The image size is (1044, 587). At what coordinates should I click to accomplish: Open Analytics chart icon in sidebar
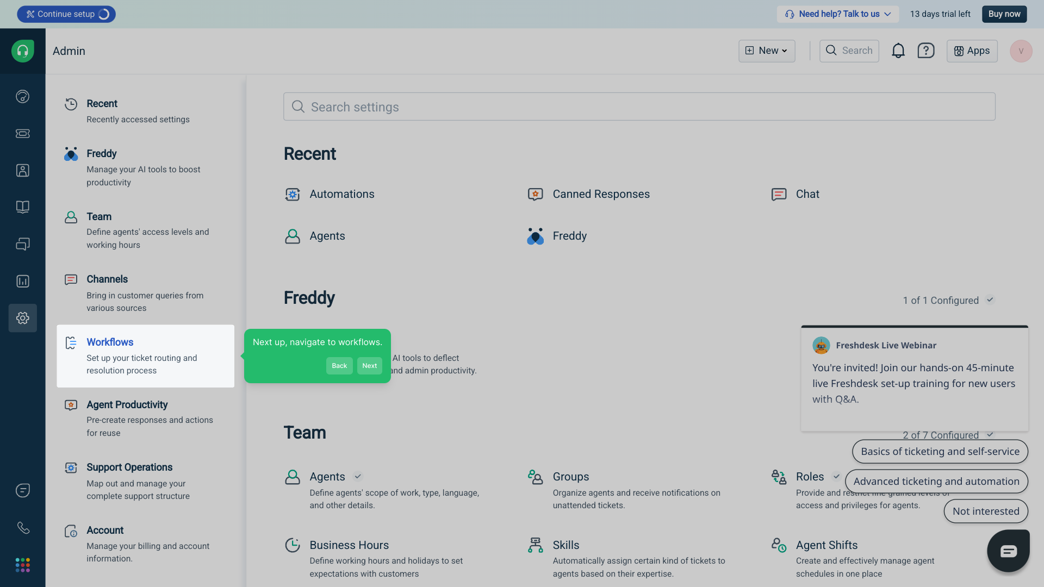pyautogui.click(x=23, y=281)
